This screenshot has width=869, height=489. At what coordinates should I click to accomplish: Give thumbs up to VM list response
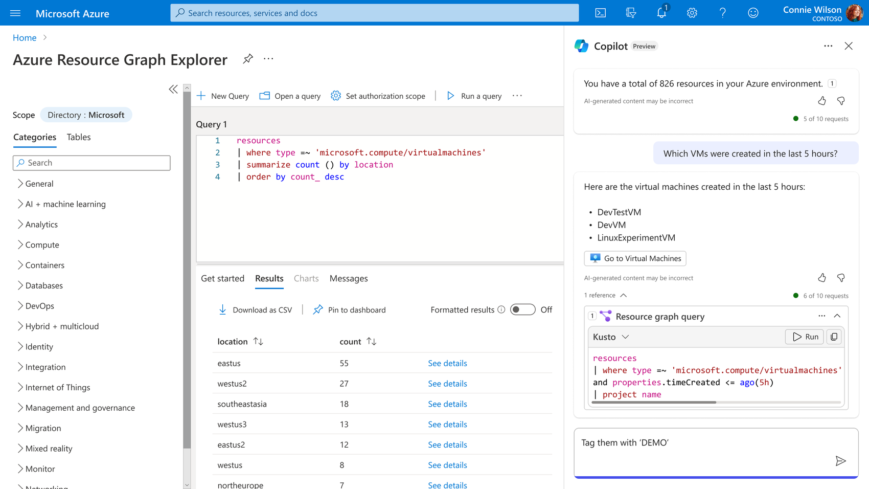821,278
